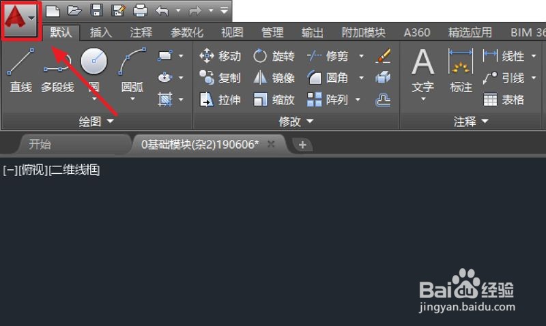Customize Quick Access Toolbar dropdown
The image size is (546, 326).
tap(225, 10)
